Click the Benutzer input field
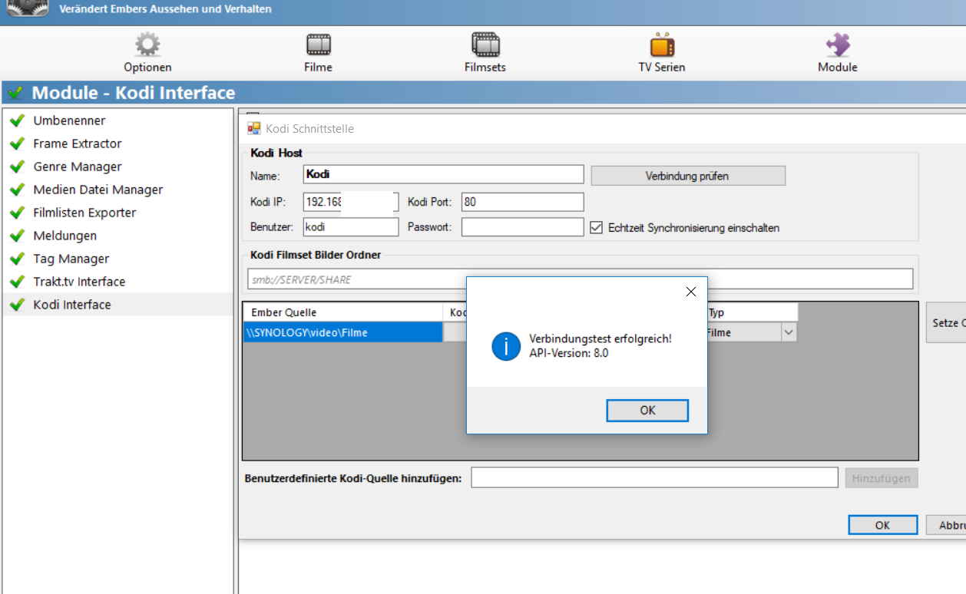966x594 pixels. 351,227
